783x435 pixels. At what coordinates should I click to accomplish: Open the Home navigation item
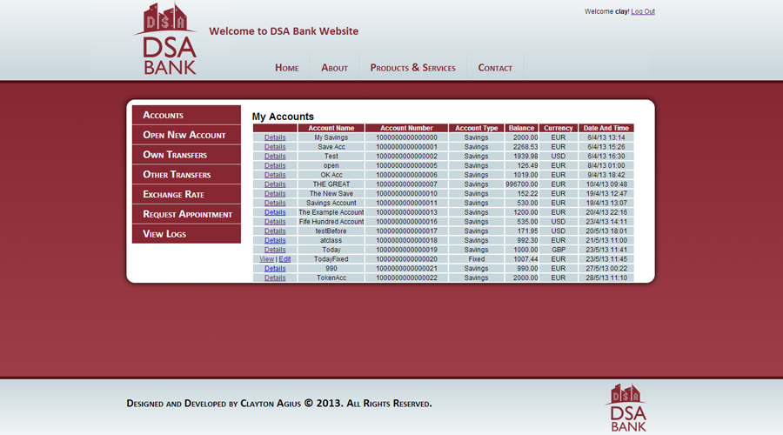pyautogui.click(x=286, y=67)
